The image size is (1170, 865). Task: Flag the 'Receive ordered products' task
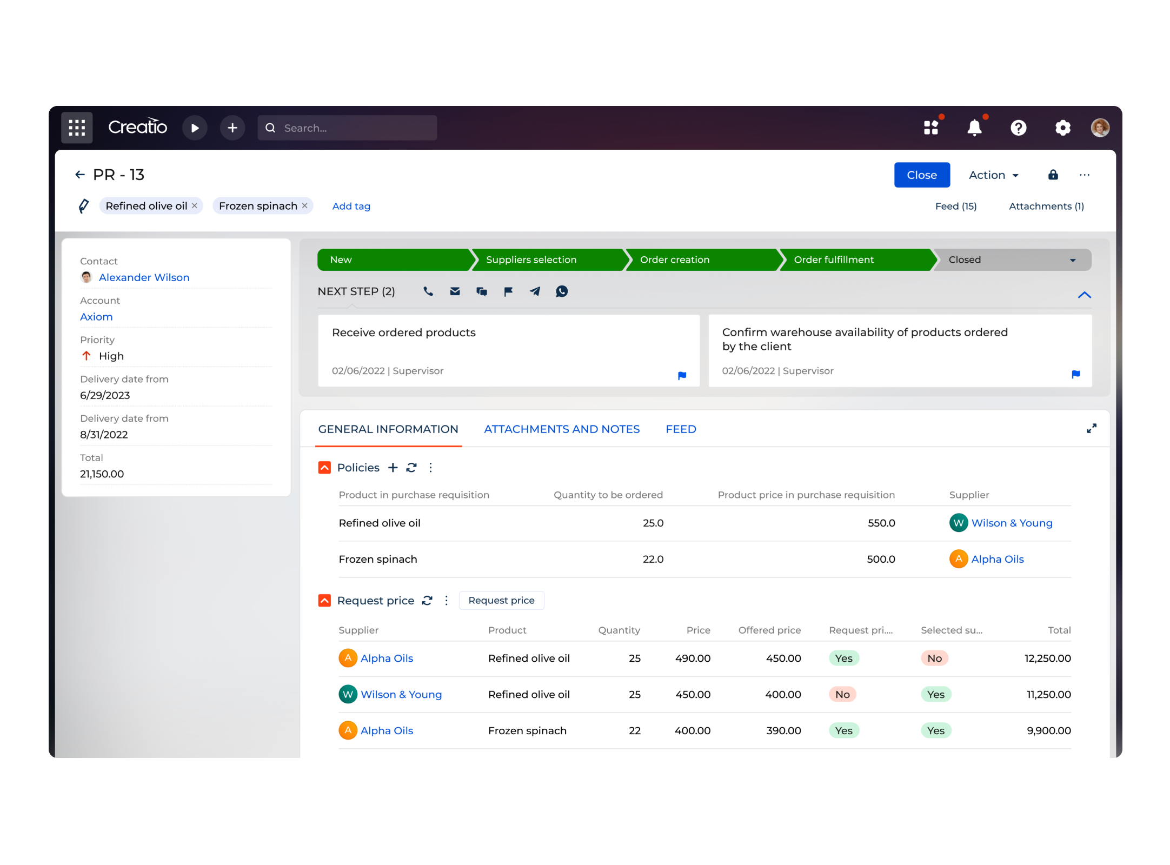[x=682, y=375]
